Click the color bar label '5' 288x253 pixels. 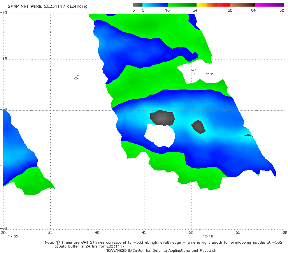[x=143, y=10]
